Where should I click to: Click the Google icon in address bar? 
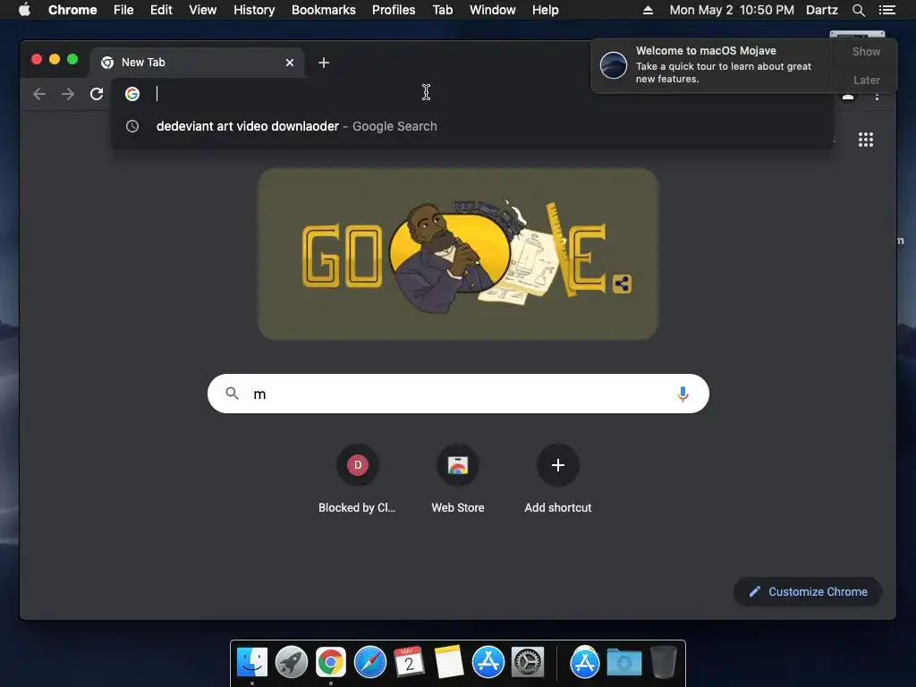[x=132, y=93]
